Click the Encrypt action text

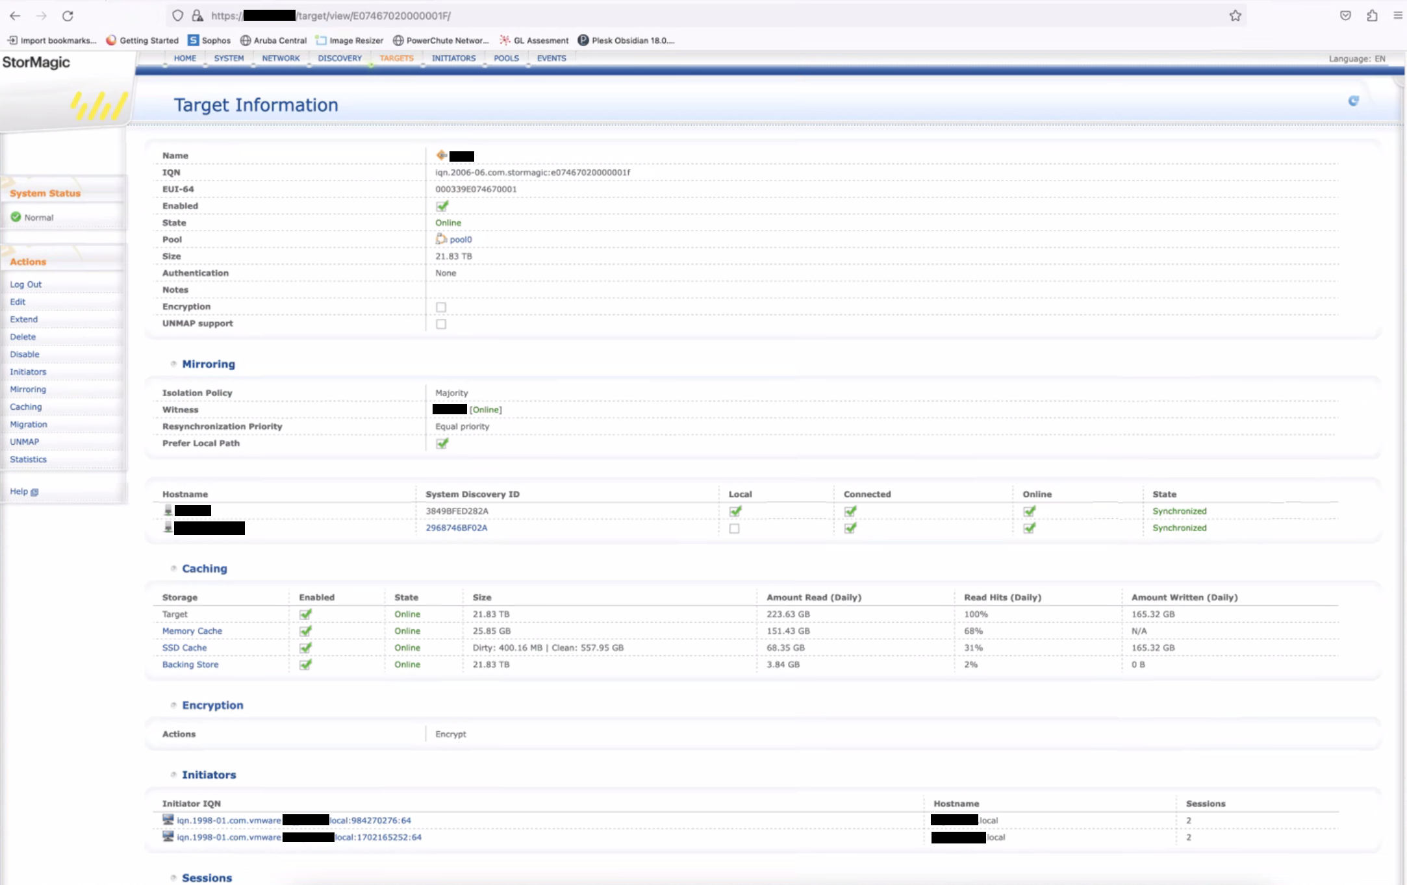(x=451, y=734)
